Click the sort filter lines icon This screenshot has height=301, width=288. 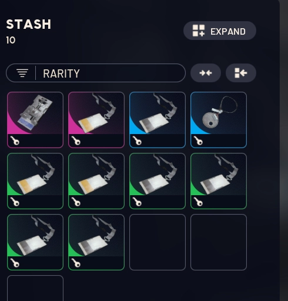[x=22, y=73]
